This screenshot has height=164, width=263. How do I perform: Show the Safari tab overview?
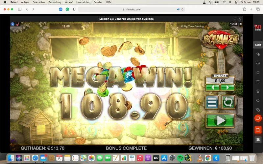coord(258,9)
